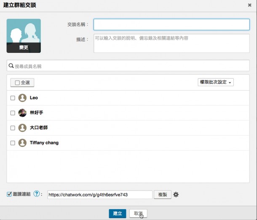
Task: Click Tiffany chang's avatar icon
Action: (22, 143)
